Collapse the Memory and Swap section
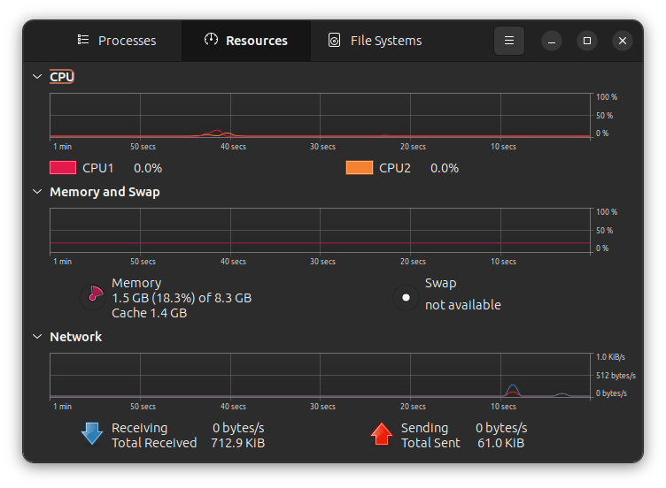 37,192
